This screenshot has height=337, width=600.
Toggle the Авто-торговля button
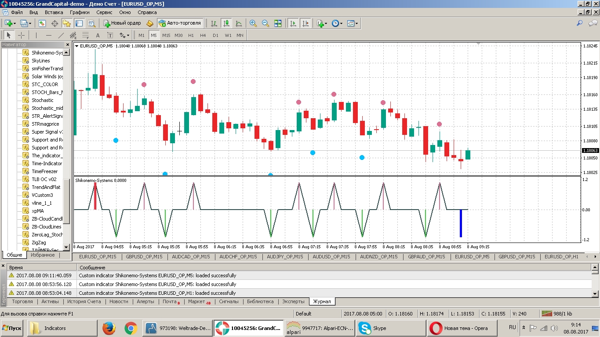(180, 23)
